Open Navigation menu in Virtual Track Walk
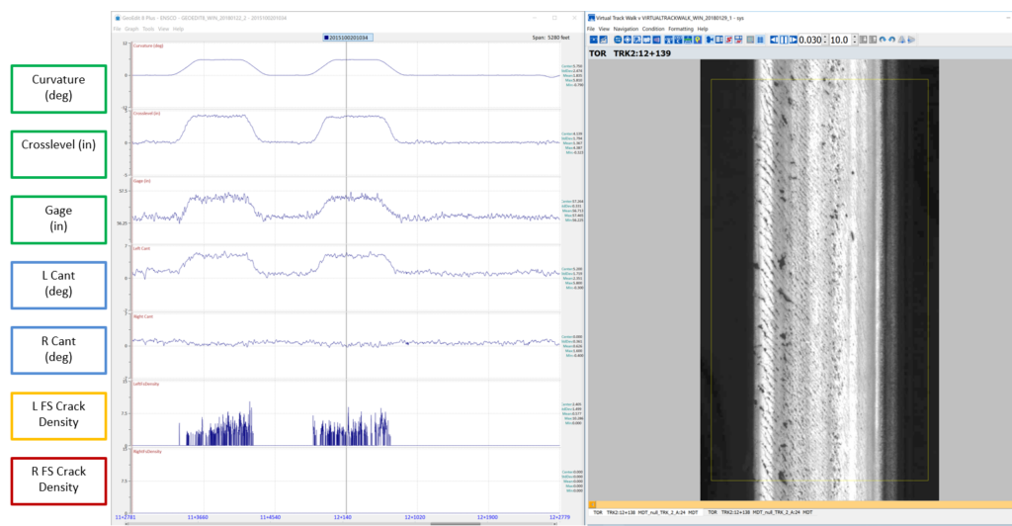Screen dimensions: 1012x526 pos(626,29)
